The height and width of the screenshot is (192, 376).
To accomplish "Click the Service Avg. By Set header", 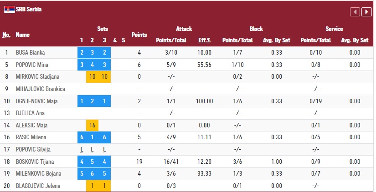I will pyautogui.click(x=355, y=40).
